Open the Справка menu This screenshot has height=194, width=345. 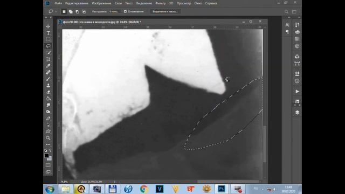211,3
